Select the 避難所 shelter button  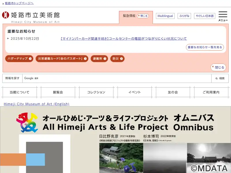tap(99, 59)
